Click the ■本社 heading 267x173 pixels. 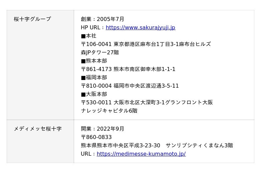click(x=88, y=36)
